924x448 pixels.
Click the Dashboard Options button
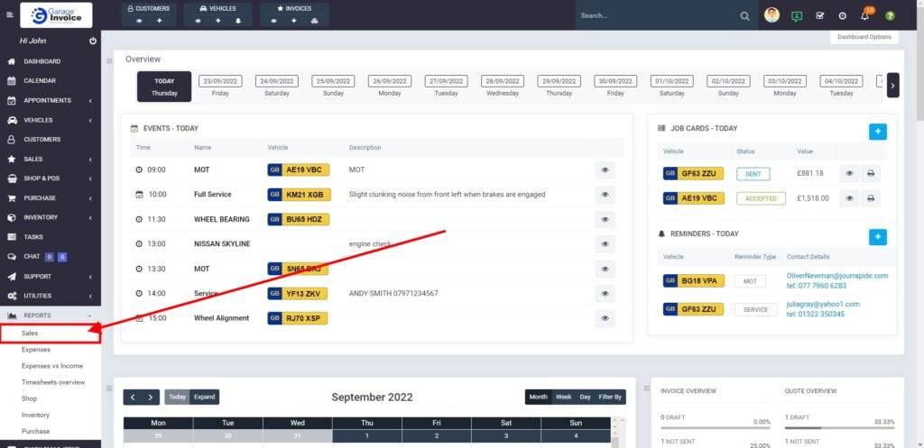click(864, 37)
